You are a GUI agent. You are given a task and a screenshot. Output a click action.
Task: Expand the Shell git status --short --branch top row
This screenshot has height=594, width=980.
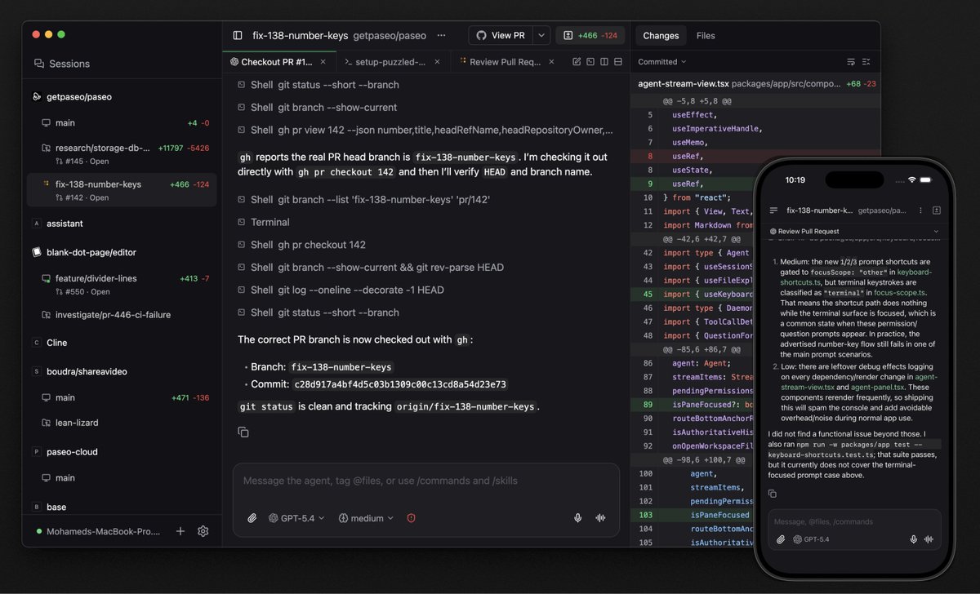318,85
